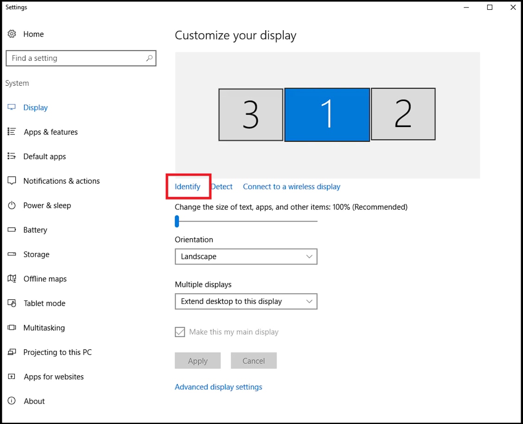
Task: Click the search magnifier icon
Action: 149,58
